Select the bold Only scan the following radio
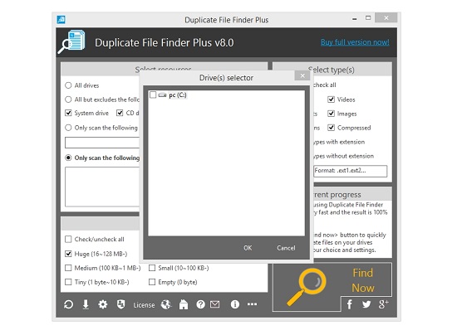The height and width of the screenshot is (335, 457). click(68, 158)
